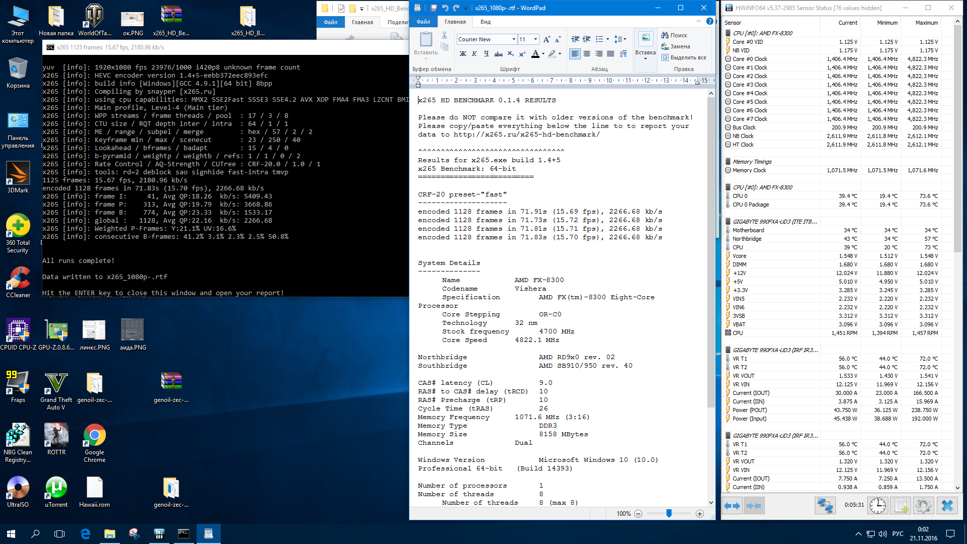Click the Замена (Replace) button

coord(676,46)
